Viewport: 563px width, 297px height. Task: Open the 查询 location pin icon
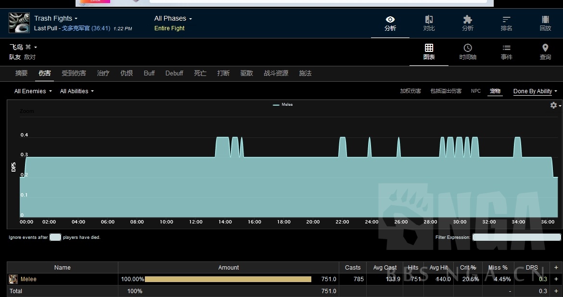(x=545, y=52)
